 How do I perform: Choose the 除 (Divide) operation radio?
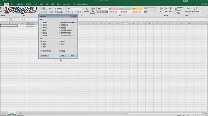pos(61,44)
